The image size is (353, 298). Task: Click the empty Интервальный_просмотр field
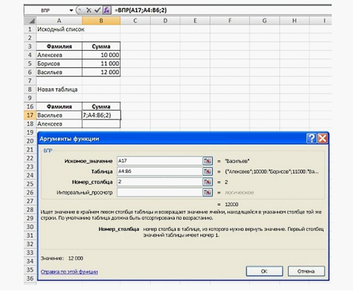(160, 192)
